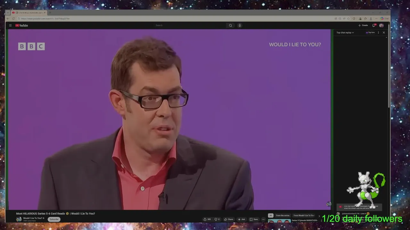The image size is (410, 230).
Task: Open the Top fans chip in chat
Action: [370, 33]
